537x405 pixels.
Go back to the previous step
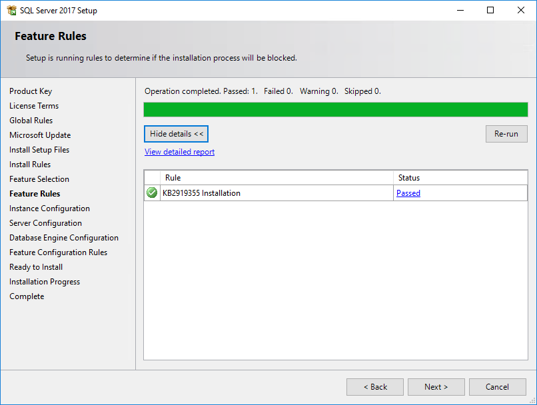pos(375,387)
